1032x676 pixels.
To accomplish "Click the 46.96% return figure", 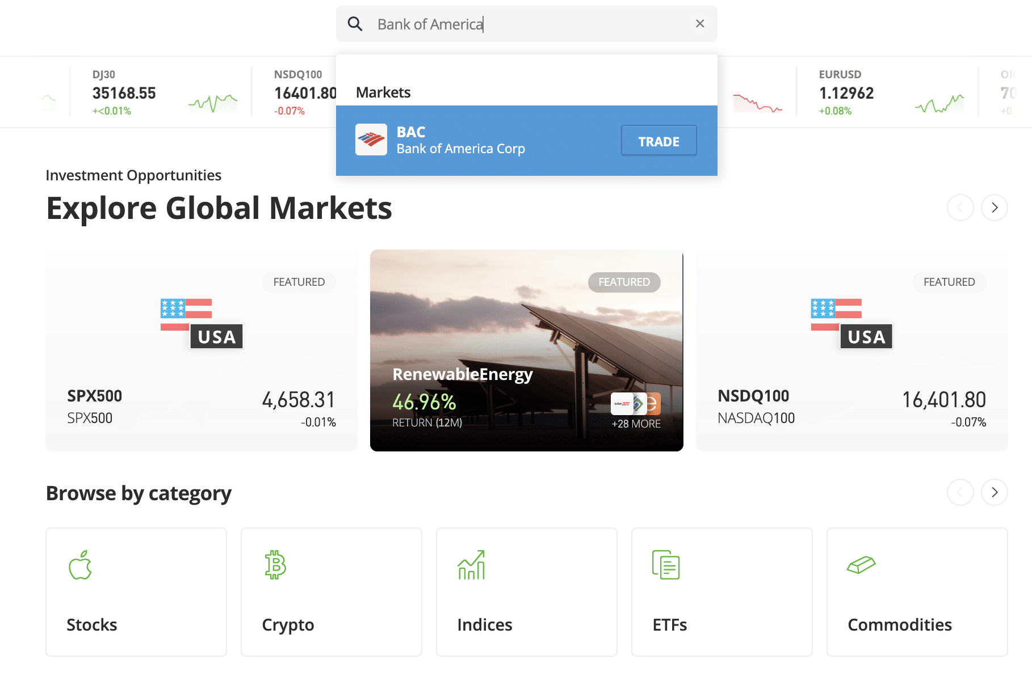I will coord(424,402).
